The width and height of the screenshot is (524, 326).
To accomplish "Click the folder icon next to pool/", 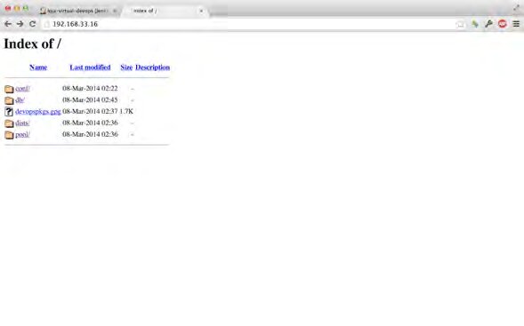I will tap(9, 135).
